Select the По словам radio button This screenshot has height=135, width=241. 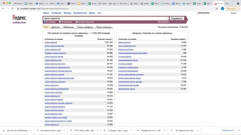[45, 22]
